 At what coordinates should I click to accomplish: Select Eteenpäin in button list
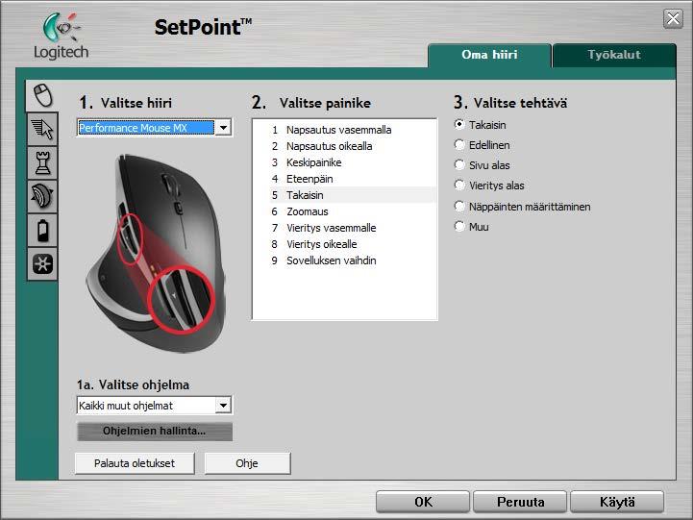(x=353, y=179)
